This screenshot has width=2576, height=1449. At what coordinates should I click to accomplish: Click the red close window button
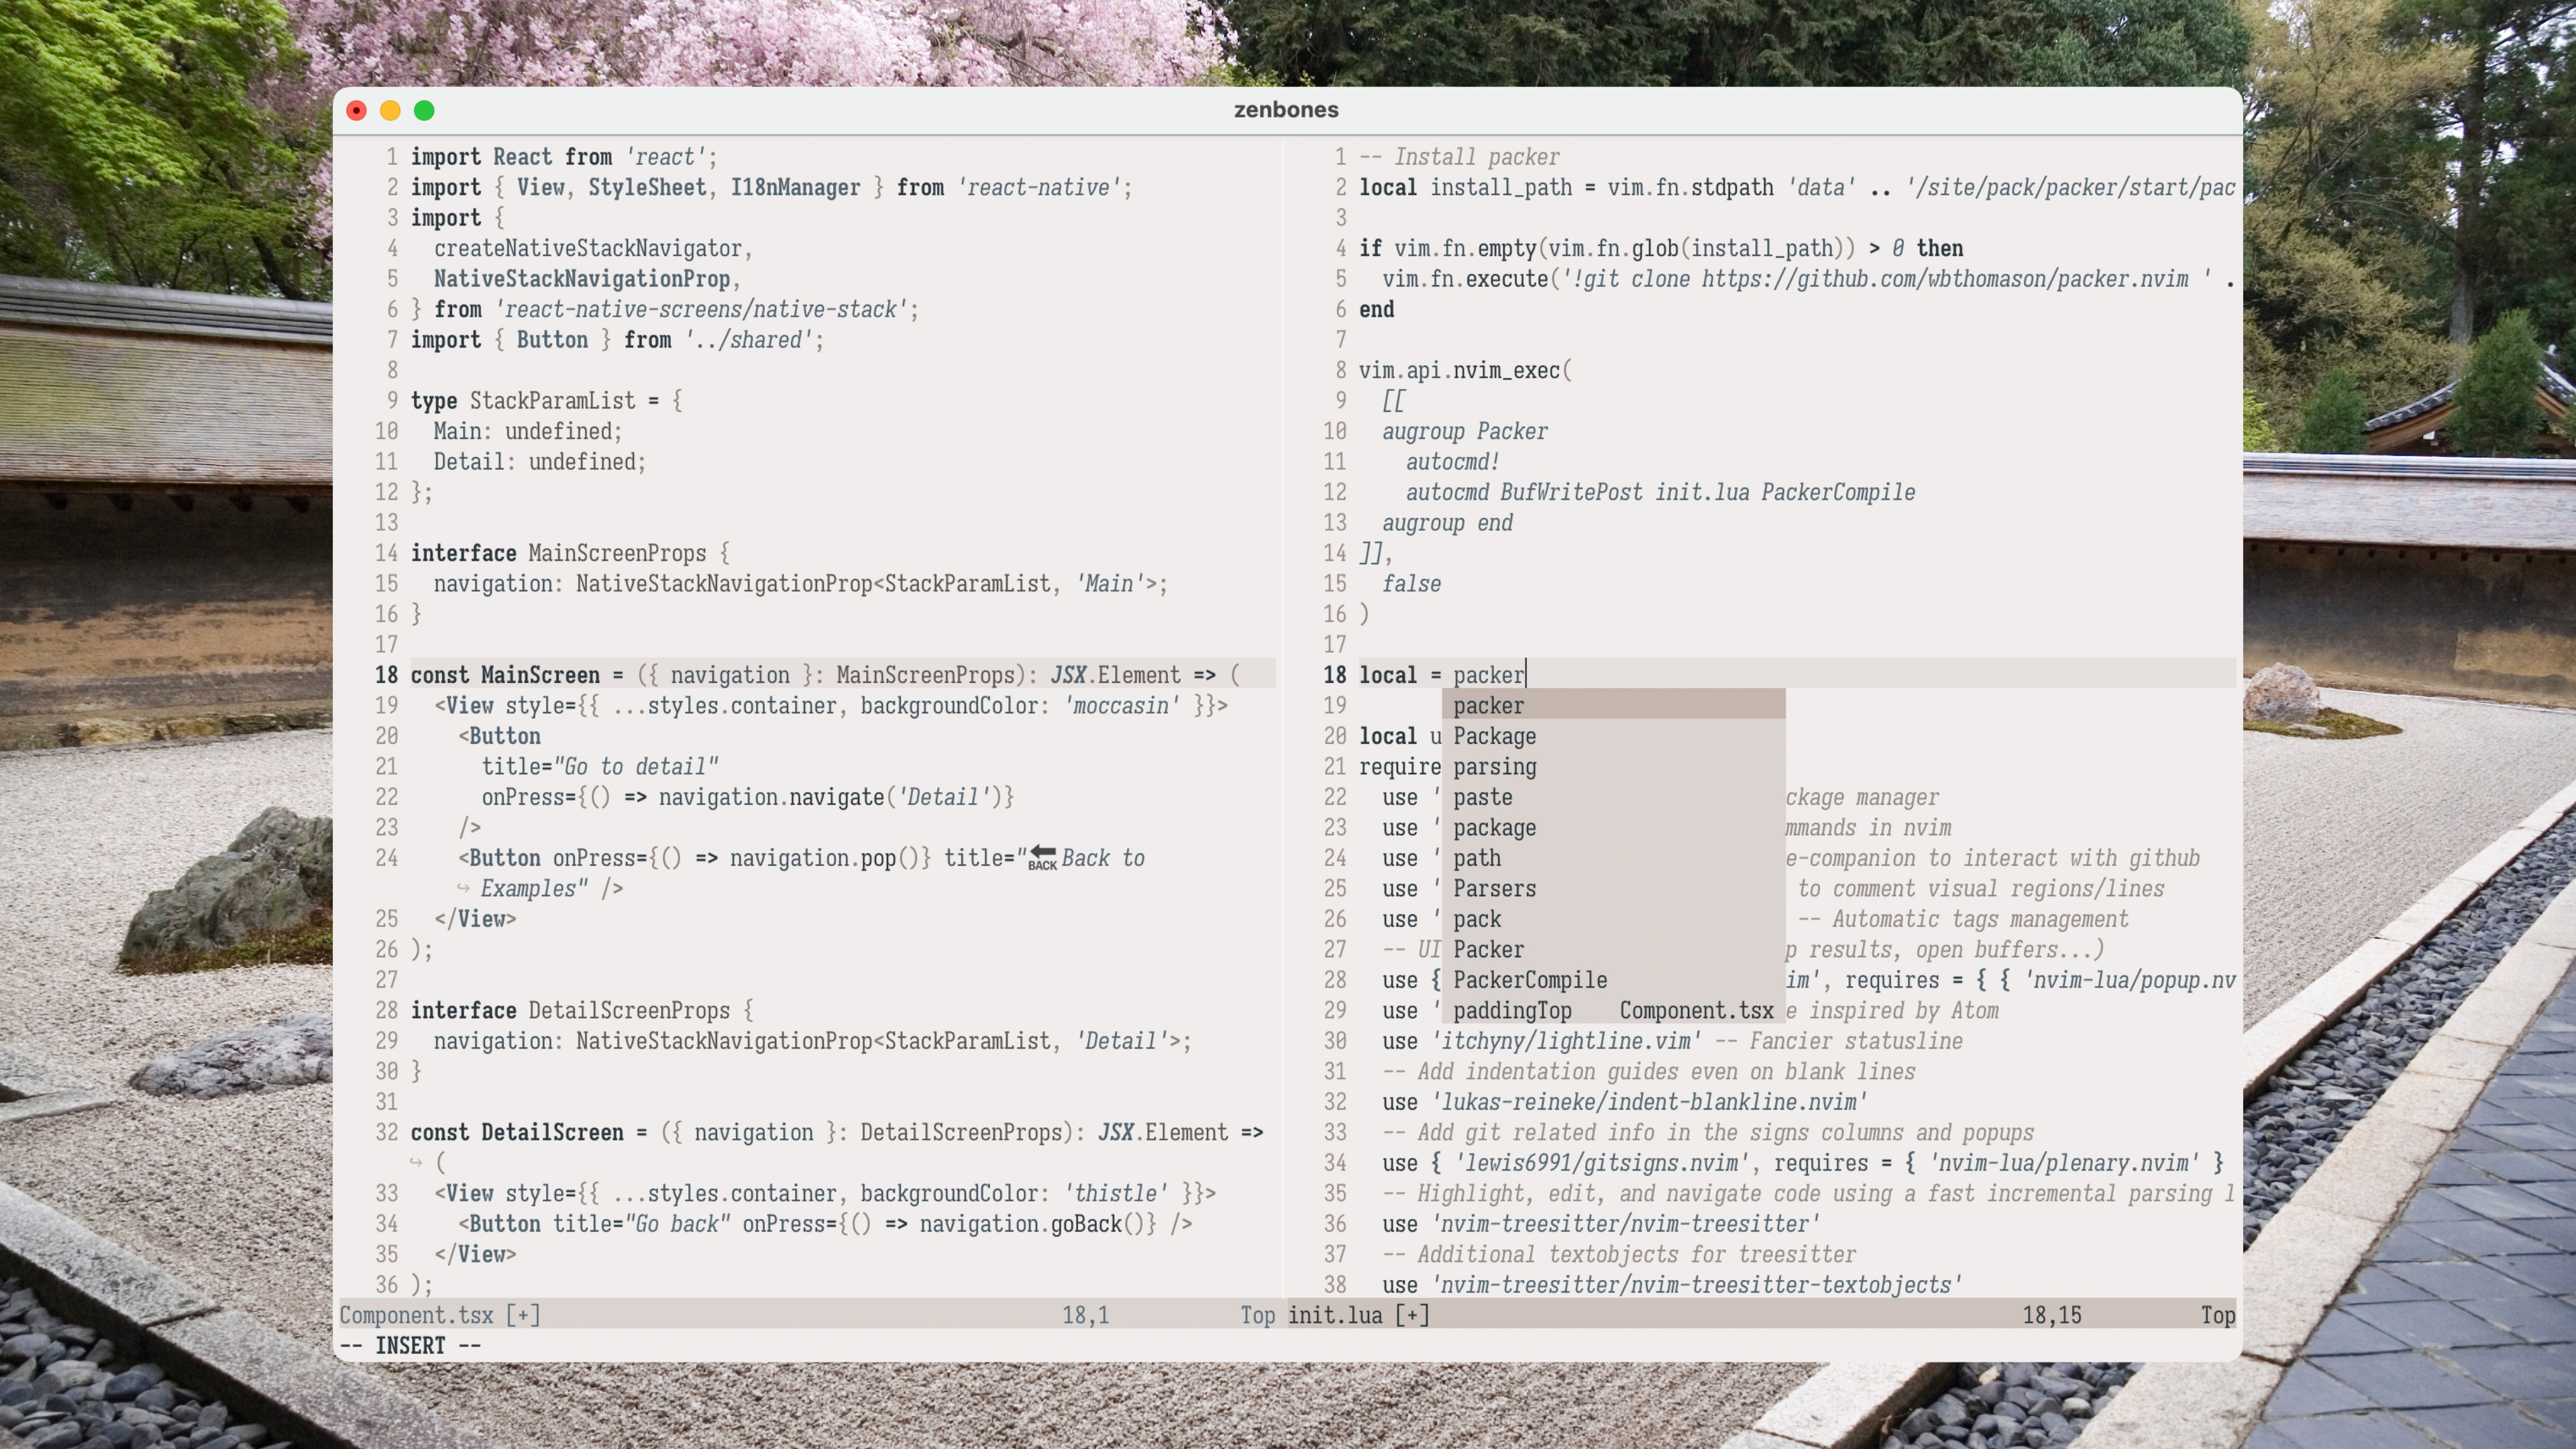356,110
